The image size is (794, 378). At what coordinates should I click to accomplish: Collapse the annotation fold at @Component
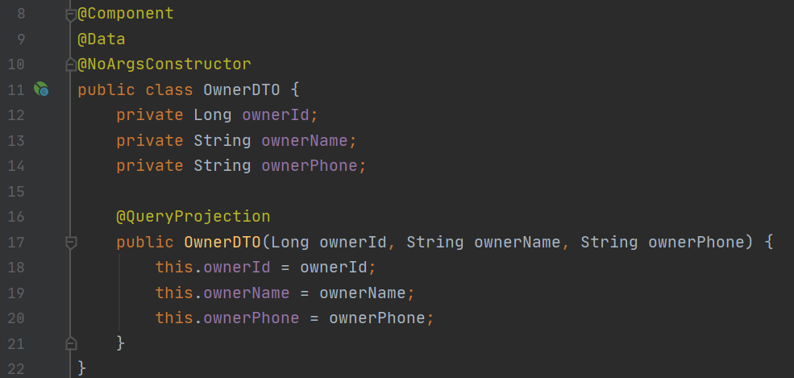(71, 15)
